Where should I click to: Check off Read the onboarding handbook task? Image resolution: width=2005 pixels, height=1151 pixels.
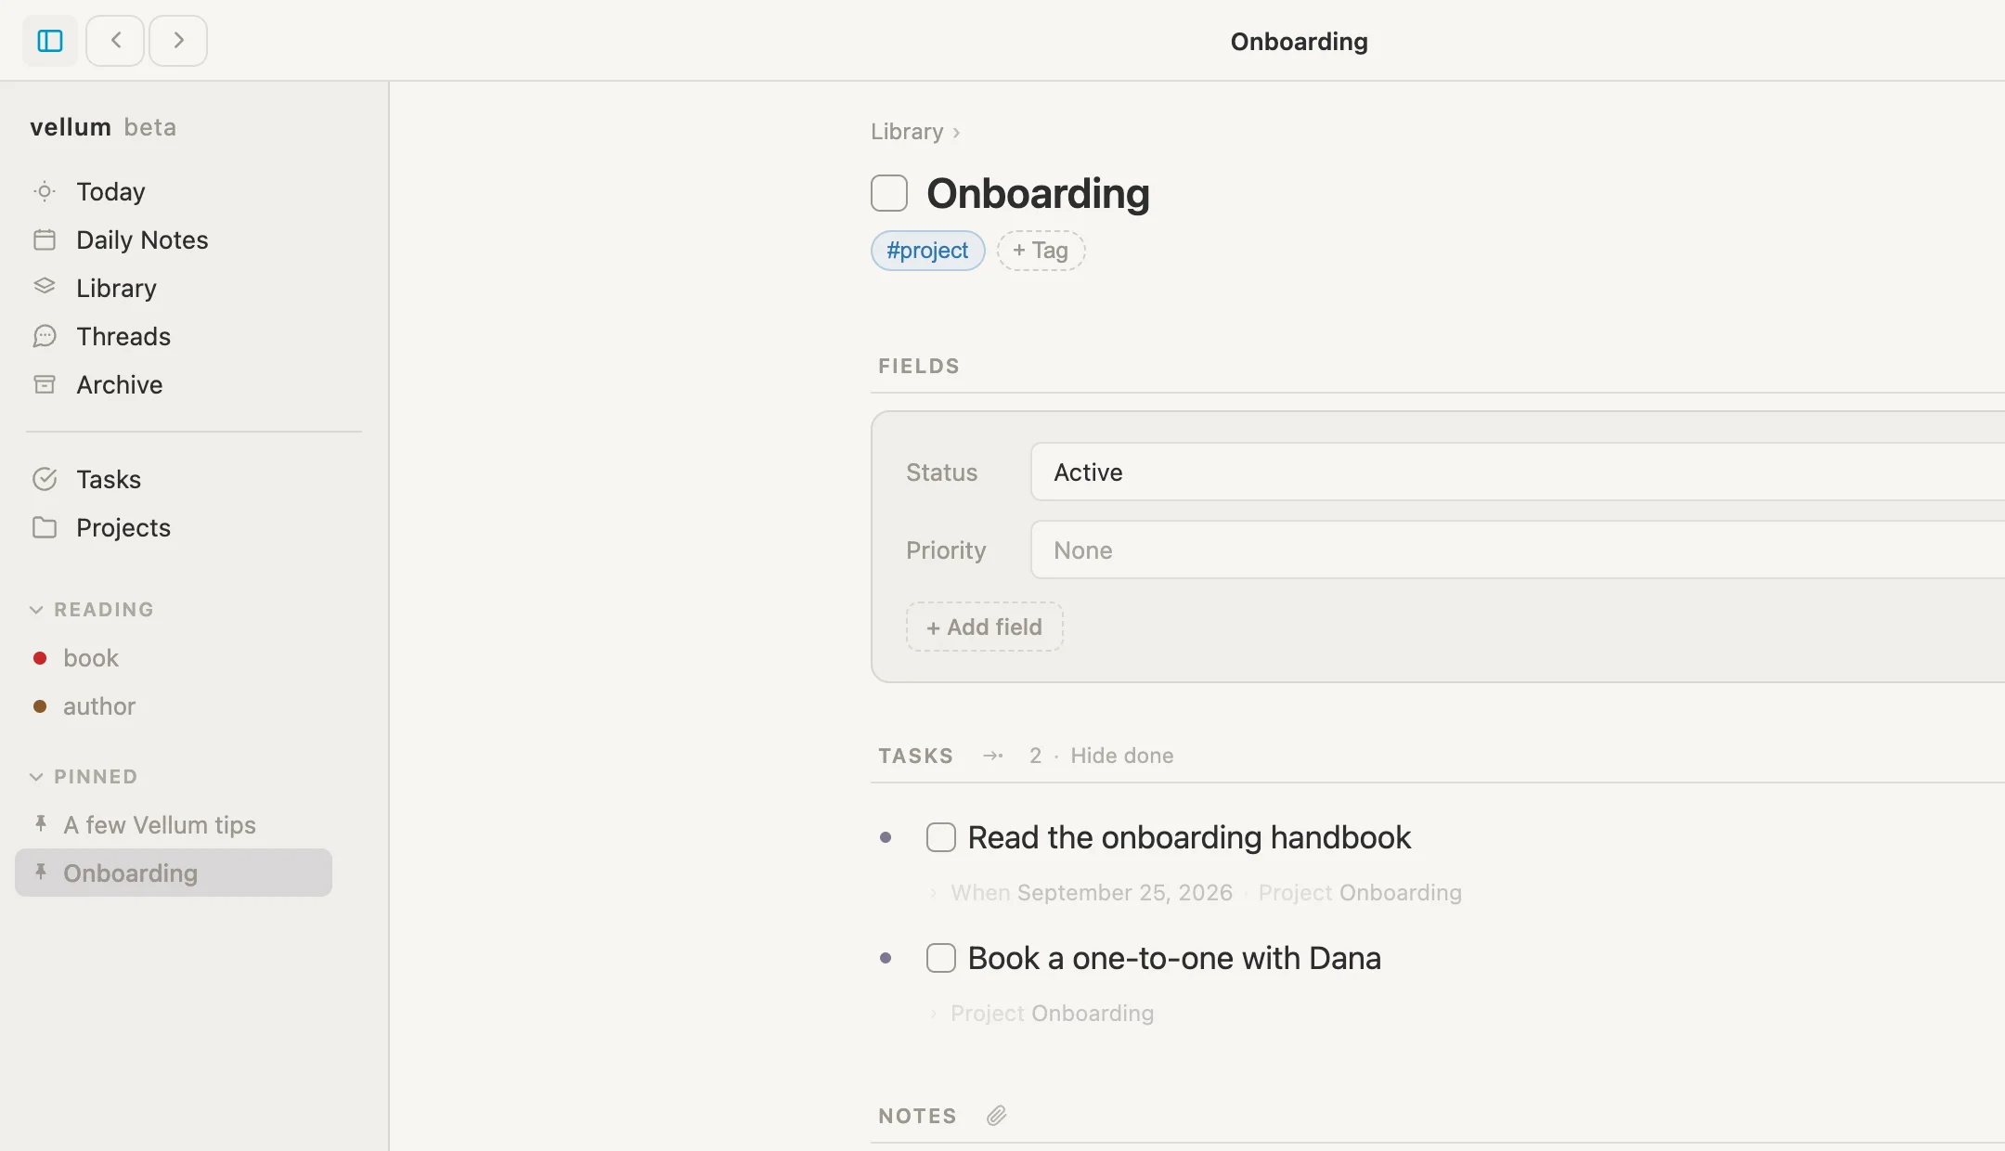(x=941, y=837)
